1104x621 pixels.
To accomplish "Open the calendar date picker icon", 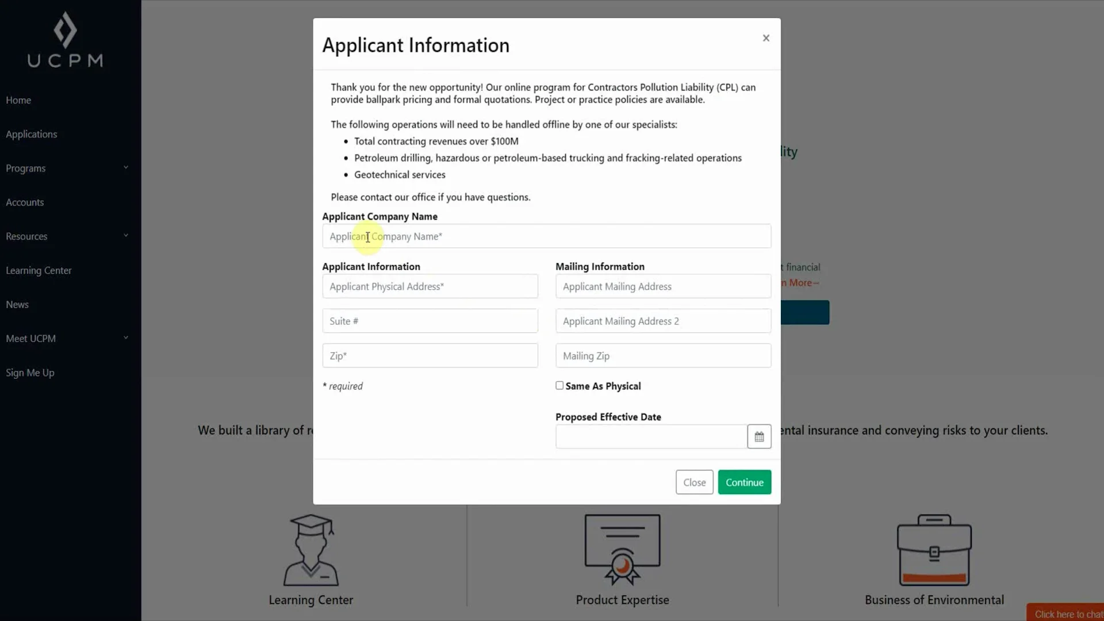I will pyautogui.click(x=759, y=437).
